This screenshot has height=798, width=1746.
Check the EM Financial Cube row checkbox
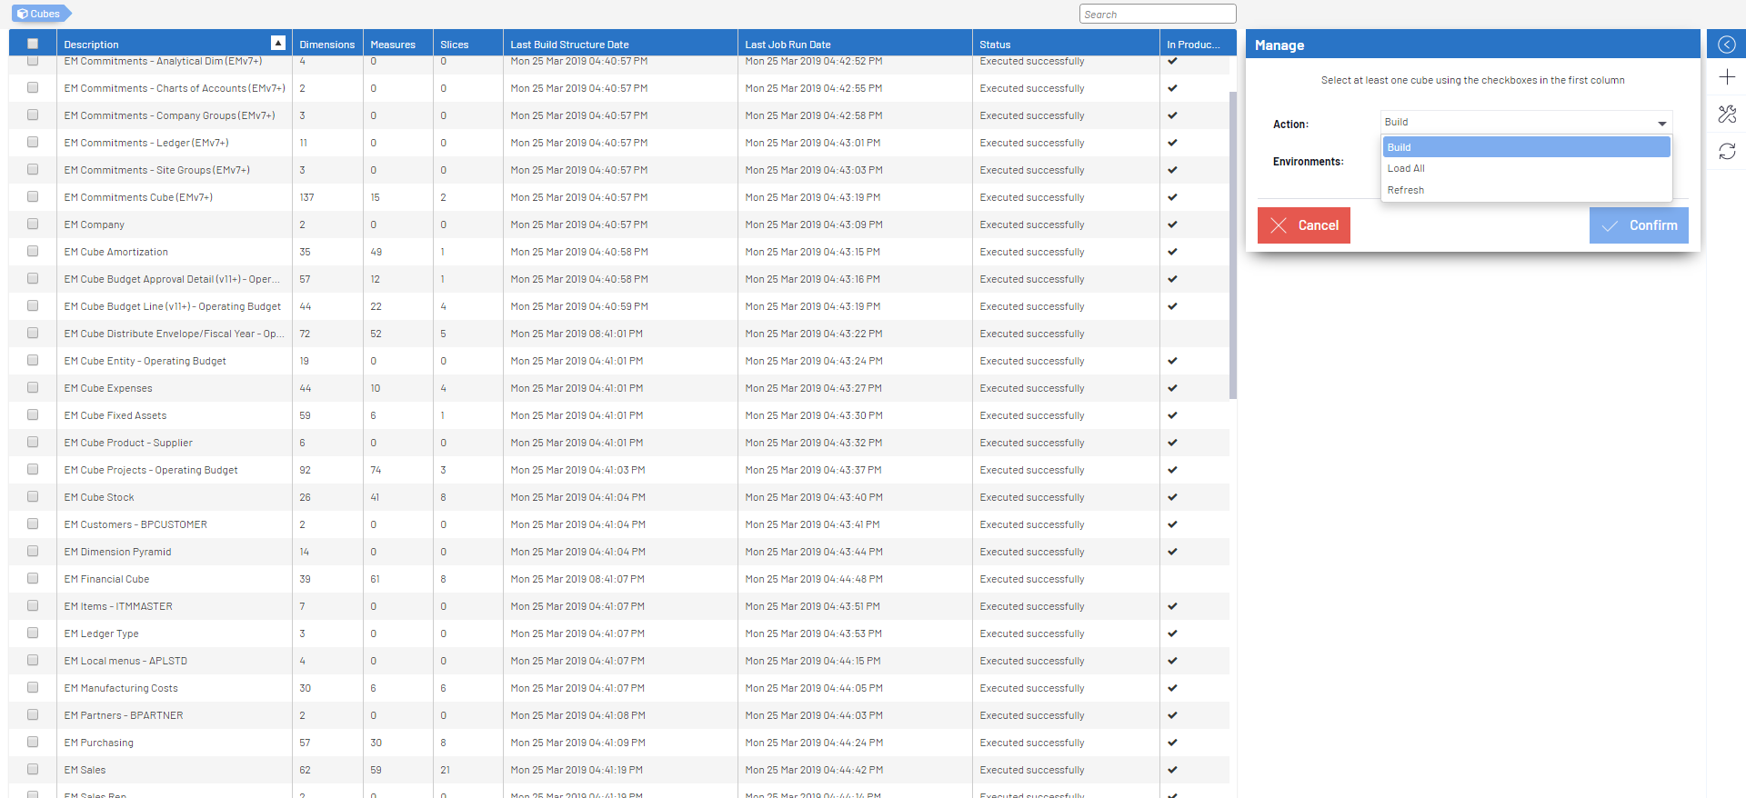coord(33,579)
